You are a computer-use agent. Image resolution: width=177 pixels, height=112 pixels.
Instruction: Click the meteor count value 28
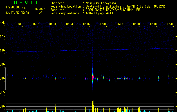coord(41,13)
